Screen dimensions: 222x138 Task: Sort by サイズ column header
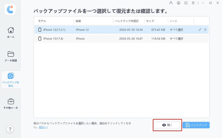click(156, 21)
